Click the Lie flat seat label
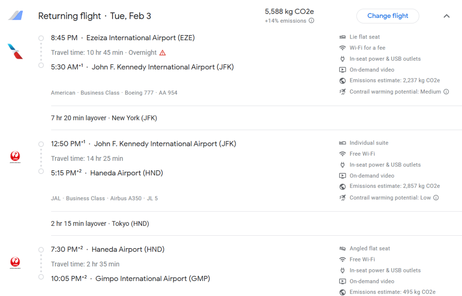The height and width of the screenshot is (296, 462). (364, 37)
